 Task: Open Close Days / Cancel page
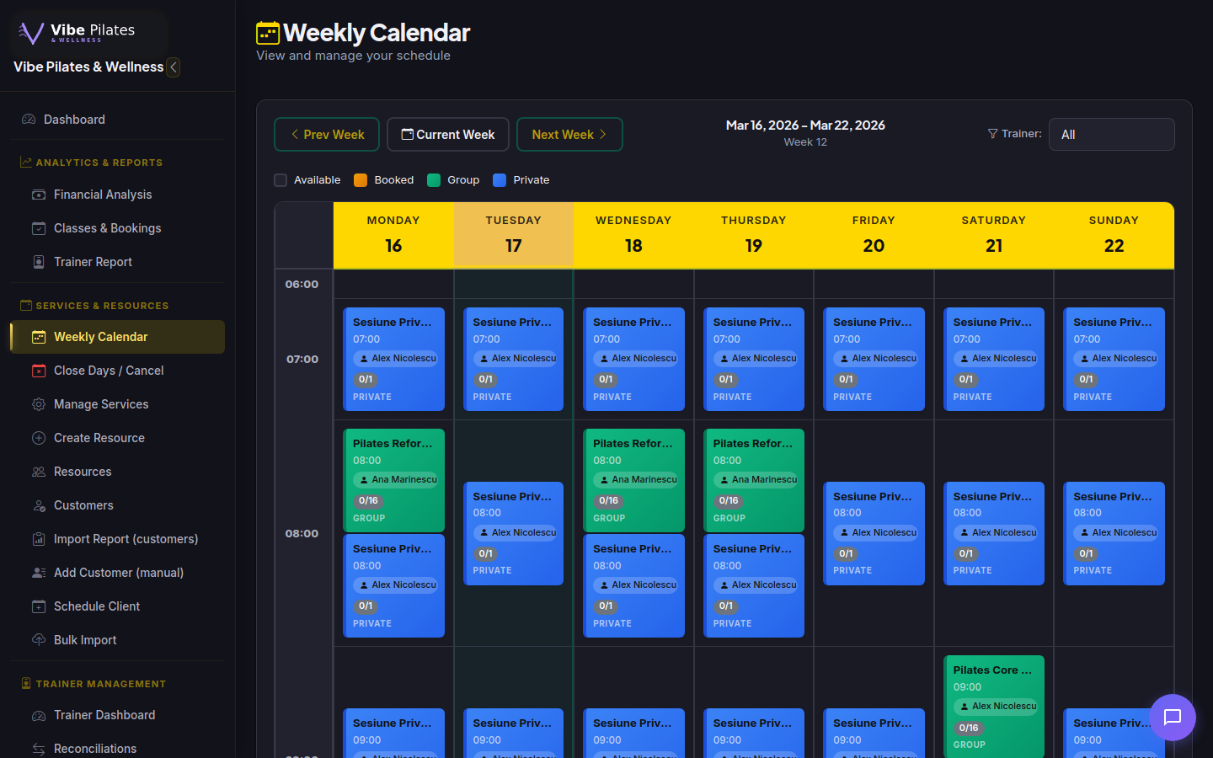(117, 371)
